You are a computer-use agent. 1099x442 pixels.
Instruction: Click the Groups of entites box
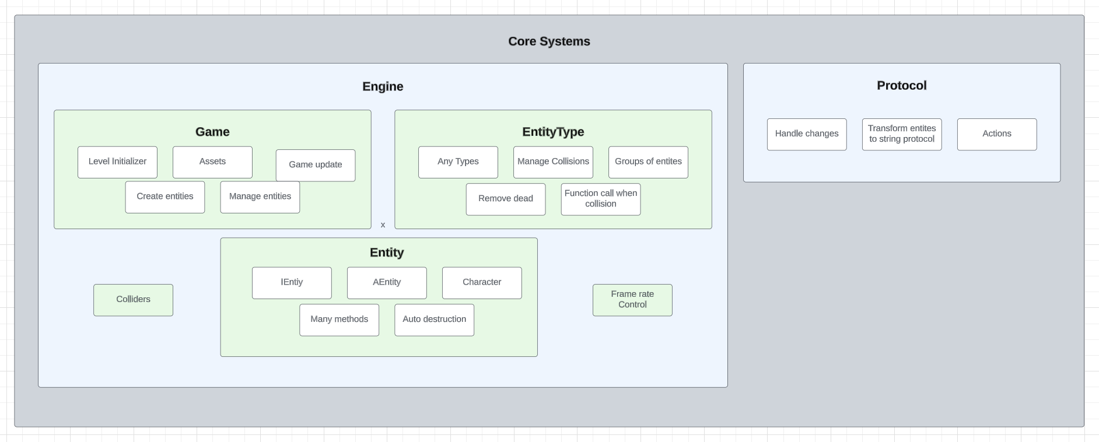[x=648, y=162]
